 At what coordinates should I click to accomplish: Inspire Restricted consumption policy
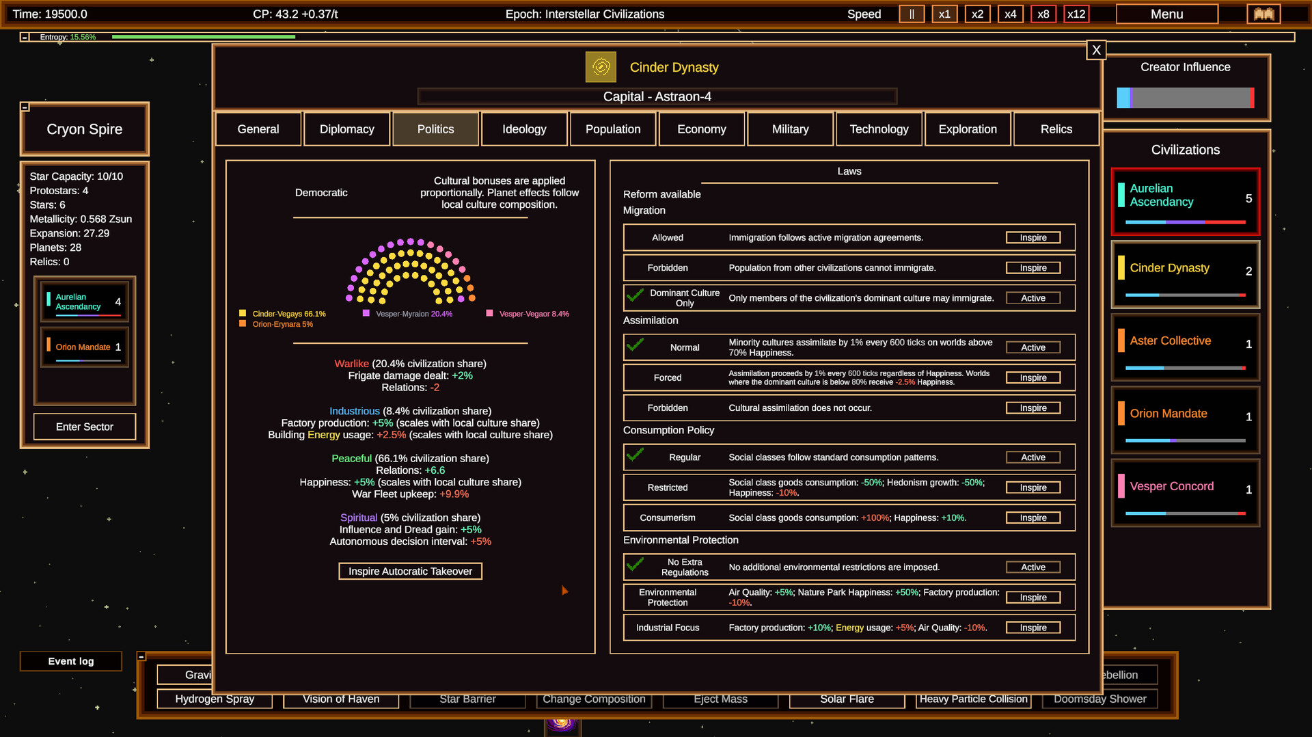1033,487
